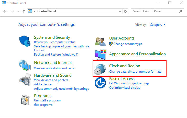Open the View by Category dropdown
Image resolution: width=187 pixels, height=118 pixels.
[158, 25]
